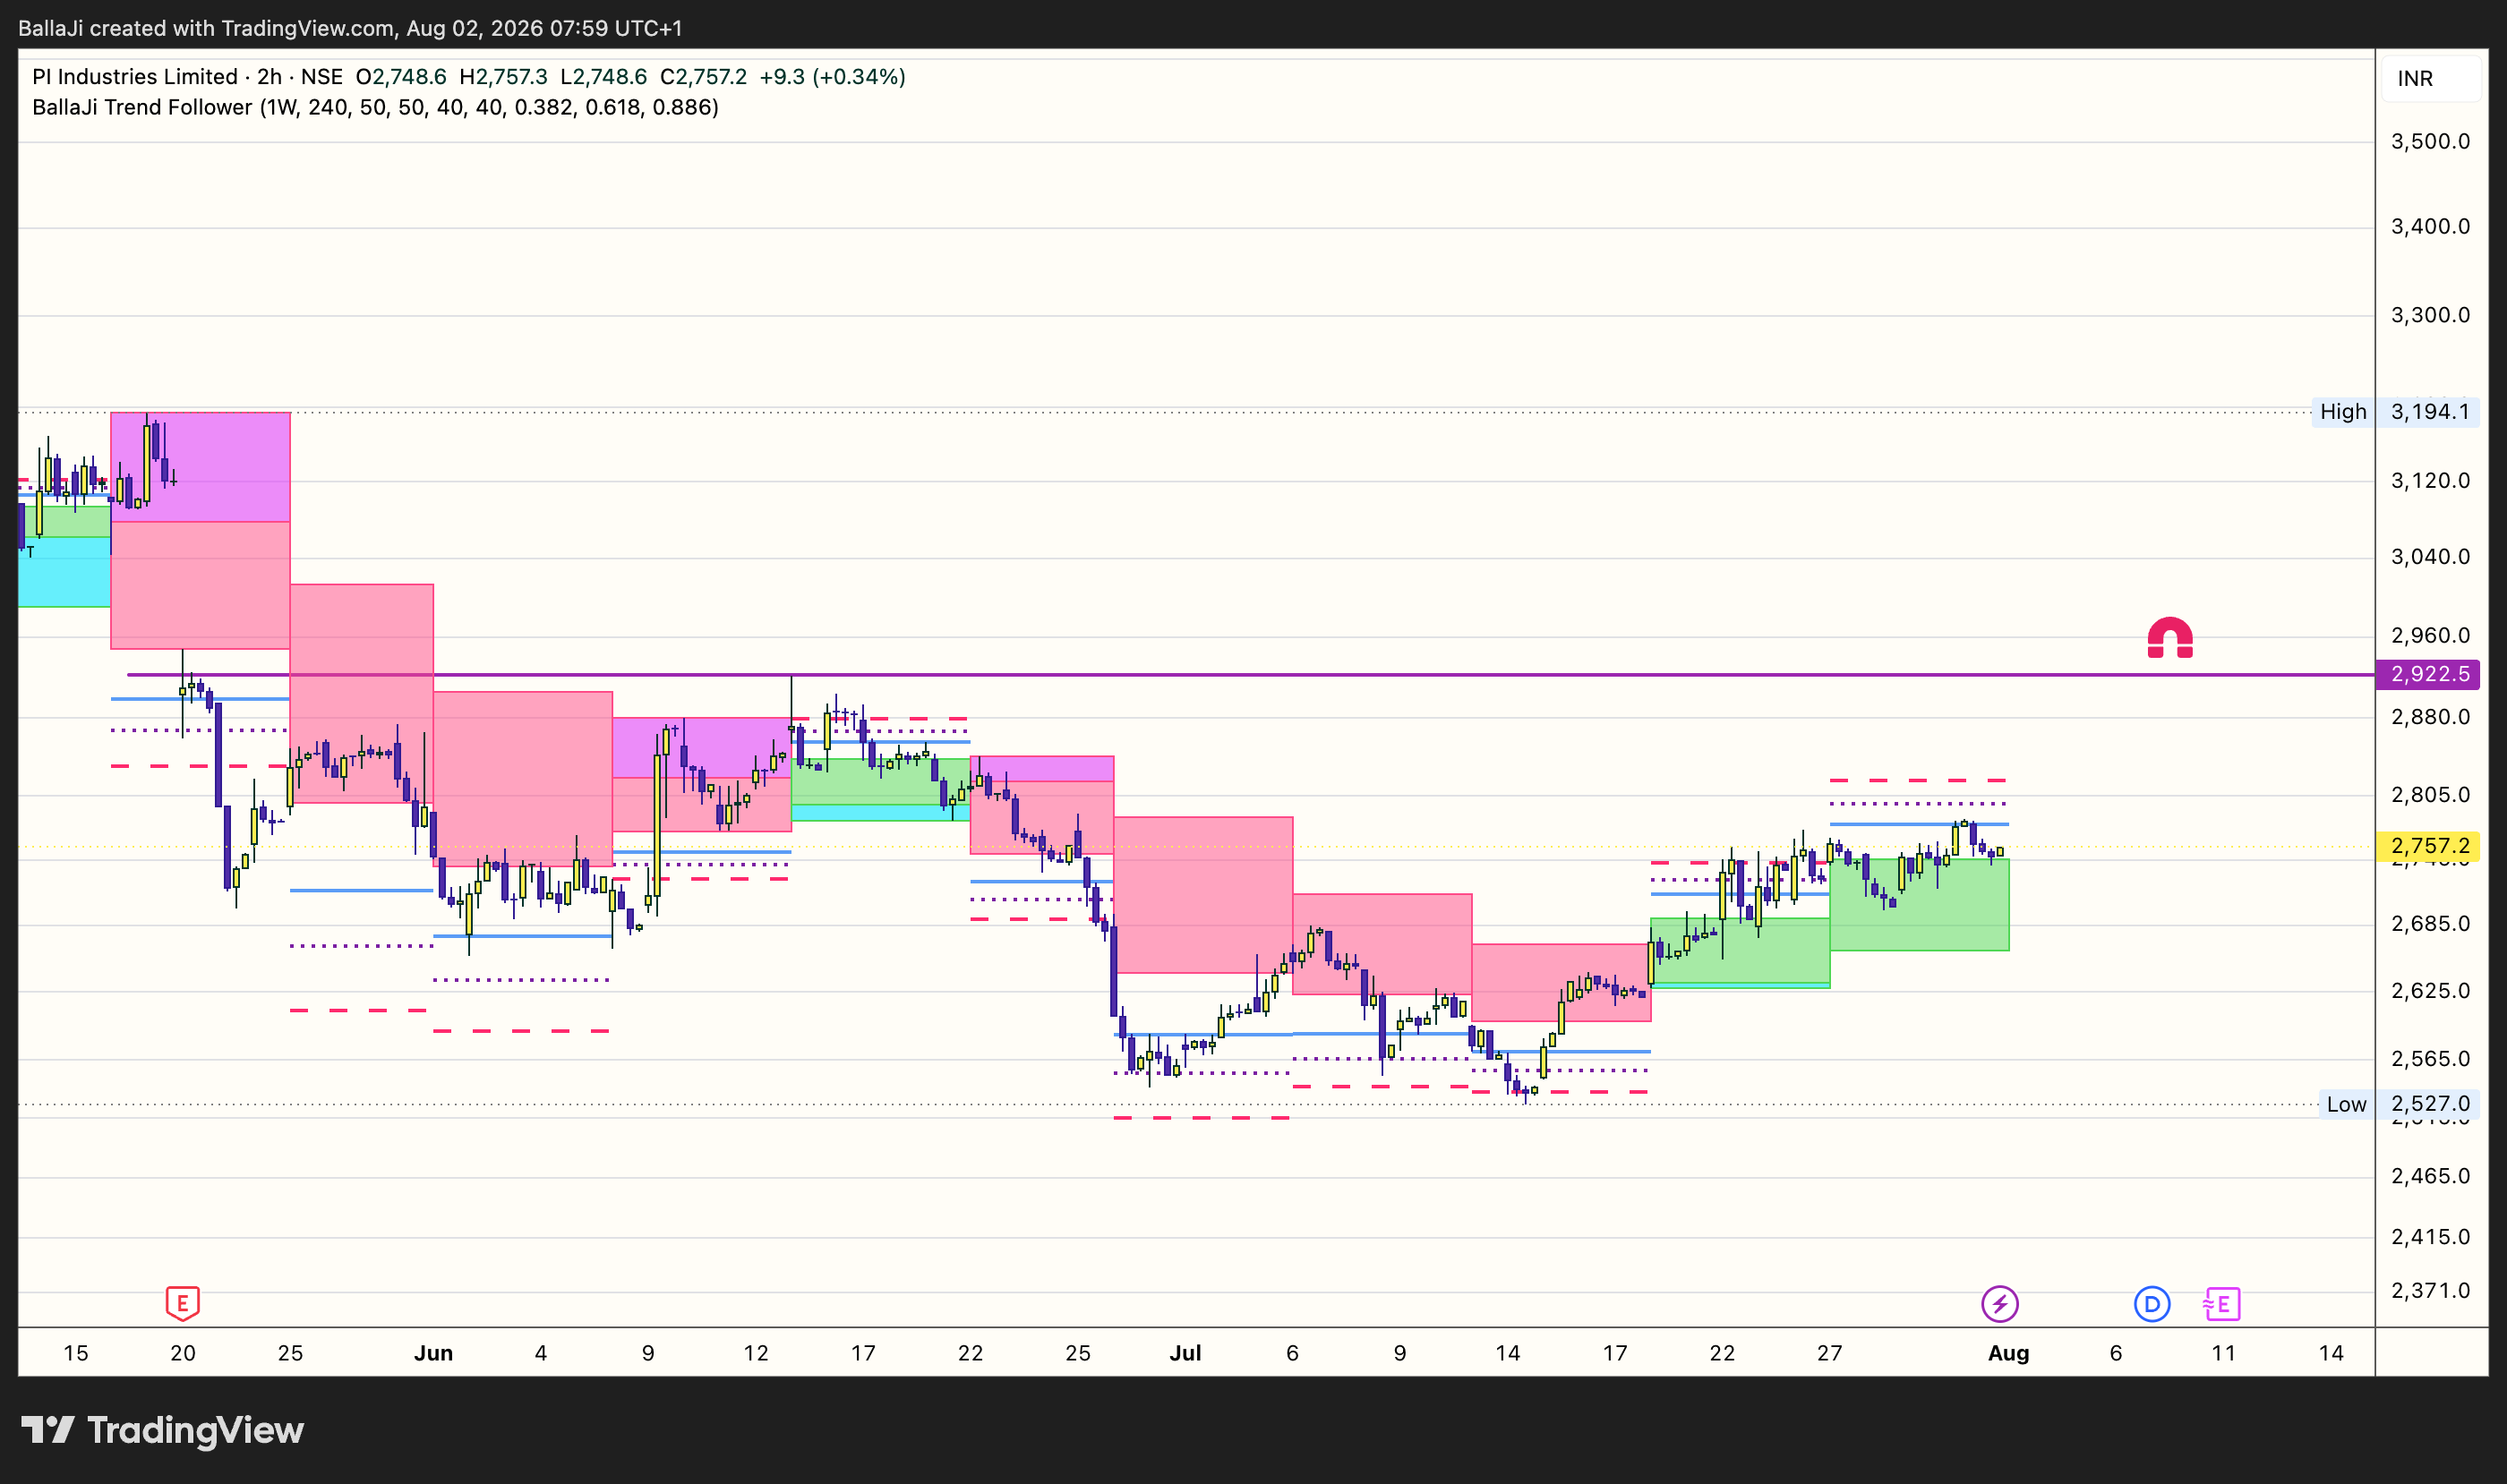
Task: Click the 12 date label on the time axis
Action: tap(757, 1353)
